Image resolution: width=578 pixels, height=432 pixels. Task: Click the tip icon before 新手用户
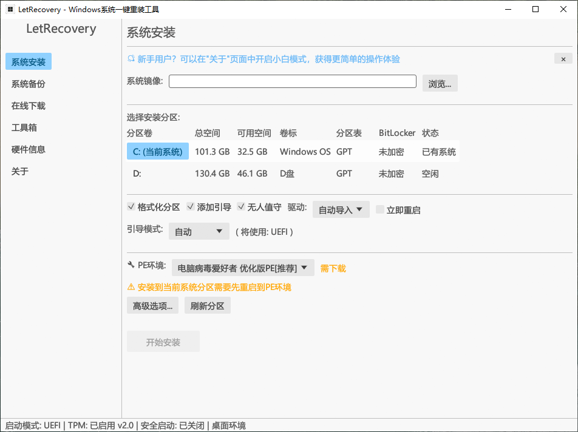click(131, 59)
